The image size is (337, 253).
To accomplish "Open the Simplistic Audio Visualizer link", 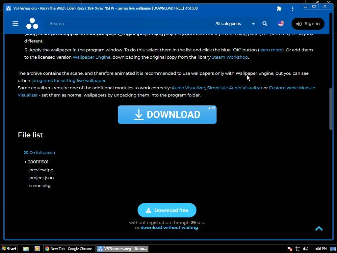I will click(235, 88).
